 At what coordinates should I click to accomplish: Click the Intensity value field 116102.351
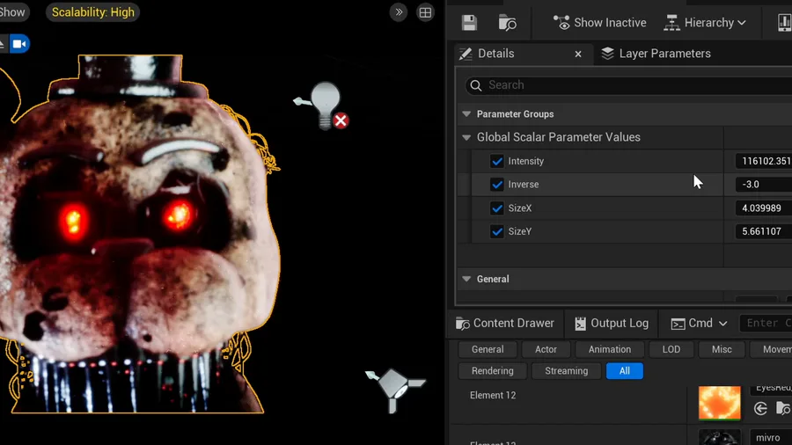pyautogui.click(x=764, y=161)
